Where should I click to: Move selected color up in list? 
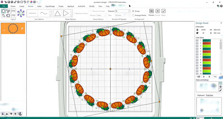pos(209,77)
